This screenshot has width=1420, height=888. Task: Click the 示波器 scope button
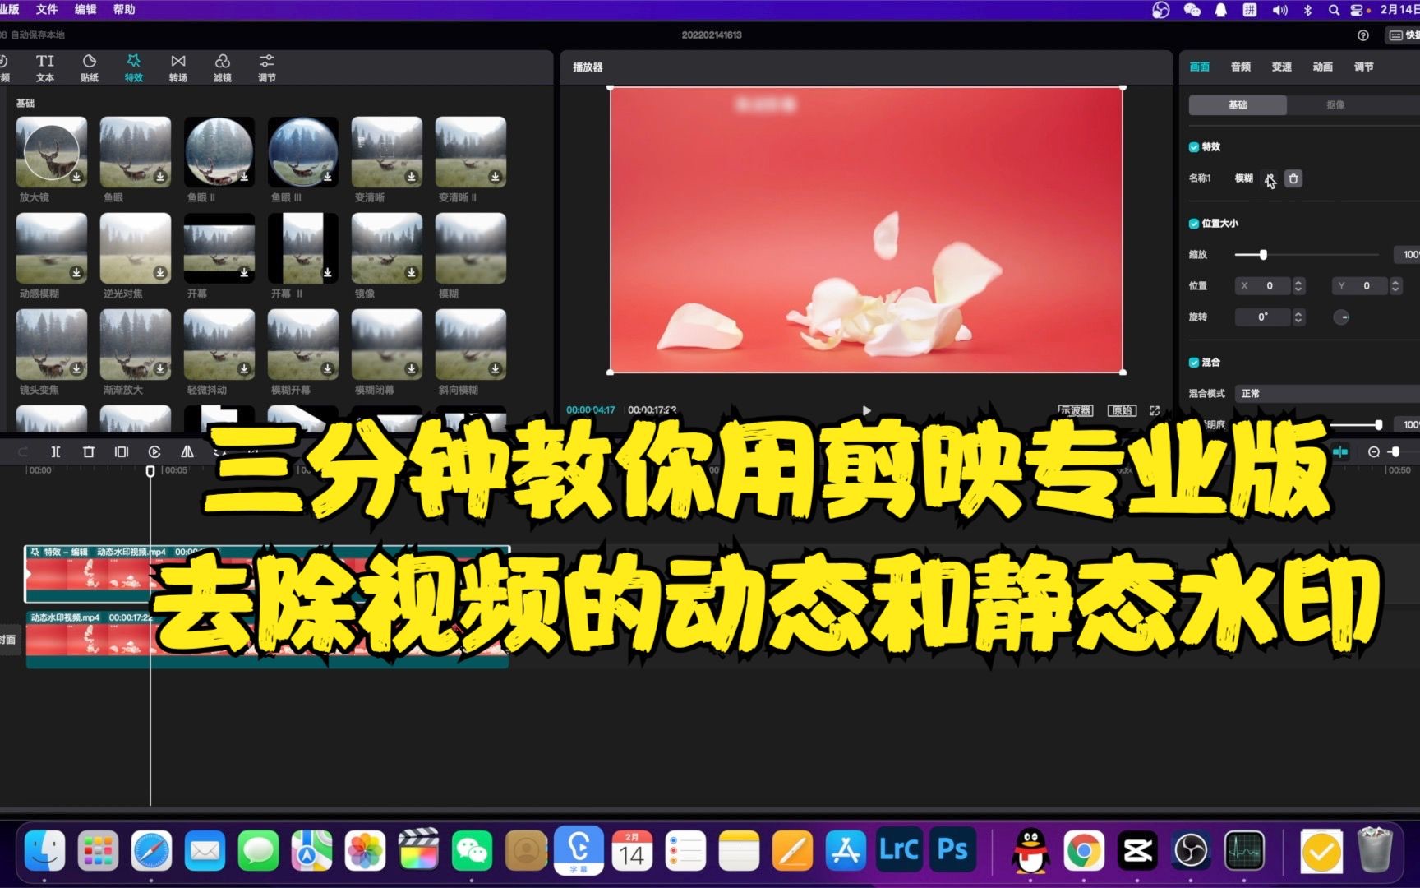click(1076, 410)
